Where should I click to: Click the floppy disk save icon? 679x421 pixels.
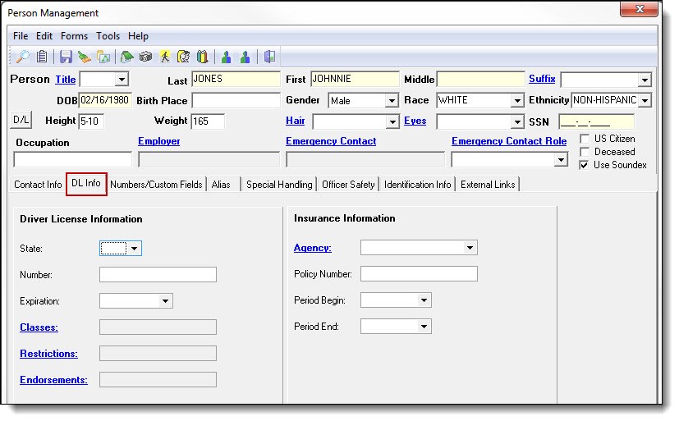click(x=66, y=57)
